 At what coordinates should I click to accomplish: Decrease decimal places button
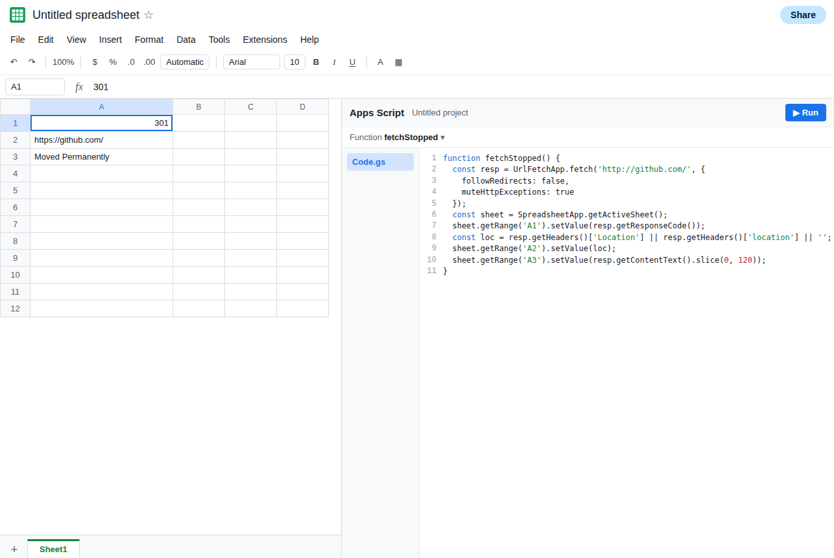point(131,62)
